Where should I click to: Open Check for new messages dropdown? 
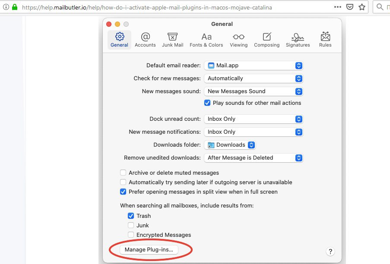pos(254,79)
